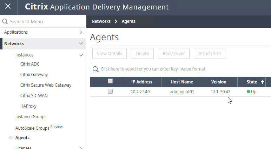The width and height of the screenshot is (271, 149).
Task: Click the magnifier icon in Search in Menu
Action: (5, 22)
